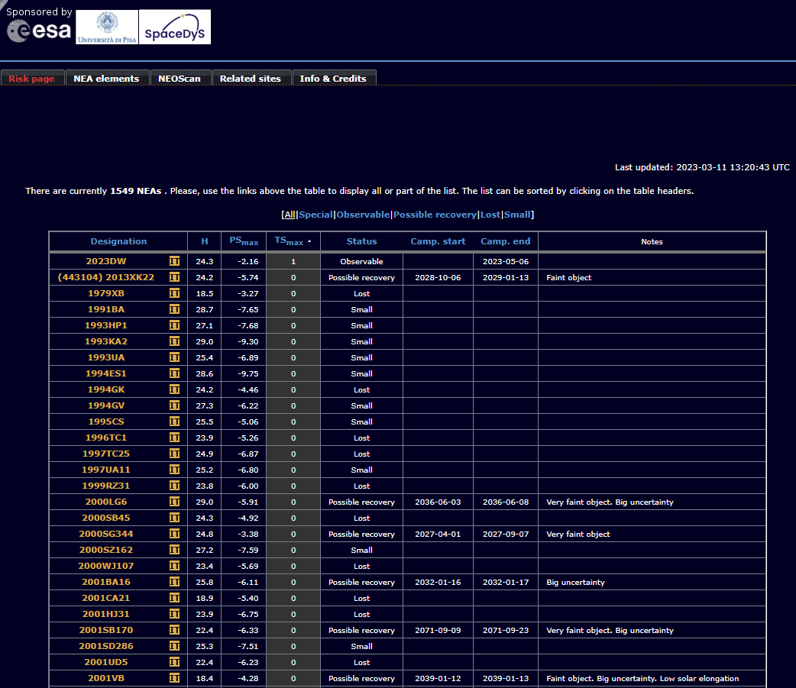Select the 'Last updated' timestamp text
The width and height of the screenshot is (796, 688).
pyautogui.click(x=702, y=167)
